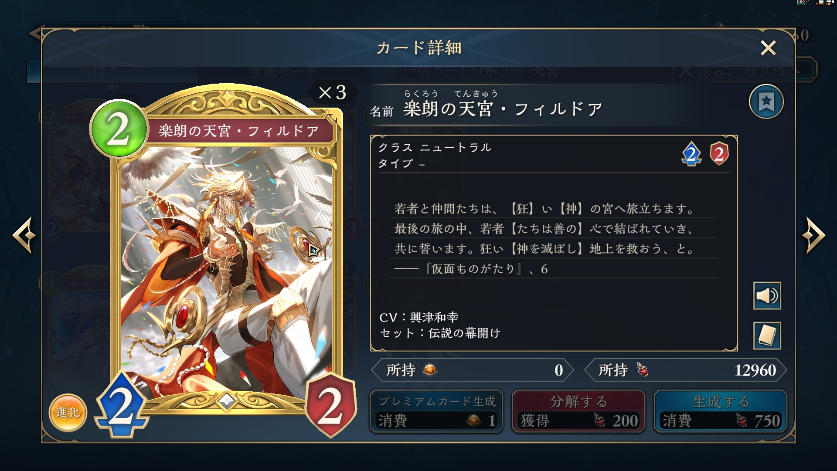Play the card voice with speaker icon
The image size is (837, 471).
(x=767, y=296)
